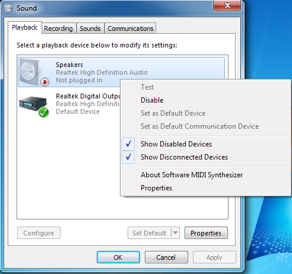The width and height of the screenshot is (292, 274).
Task: Click the Configure button
Action: [39, 233]
